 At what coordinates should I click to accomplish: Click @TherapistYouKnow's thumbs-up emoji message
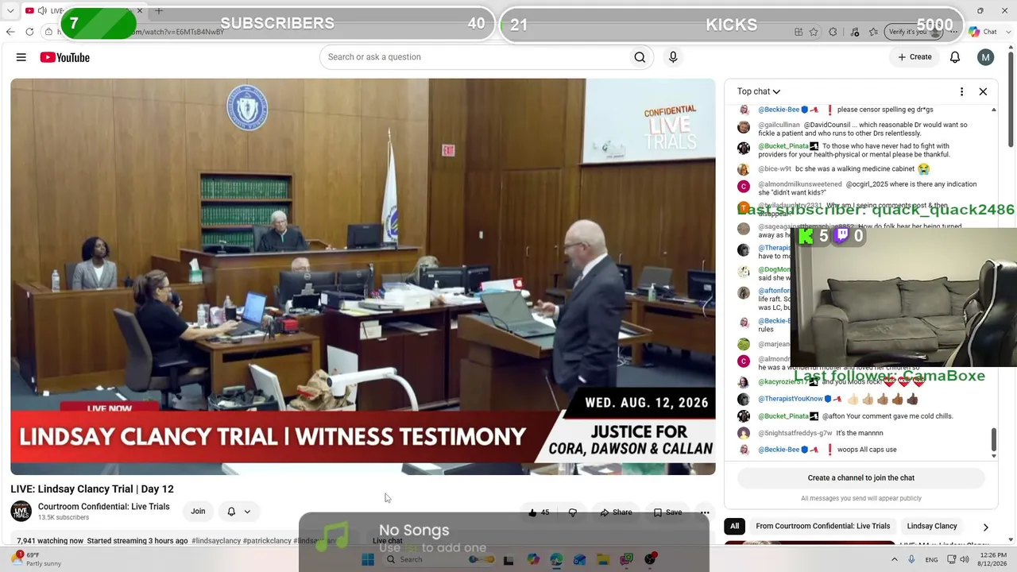tap(883, 399)
